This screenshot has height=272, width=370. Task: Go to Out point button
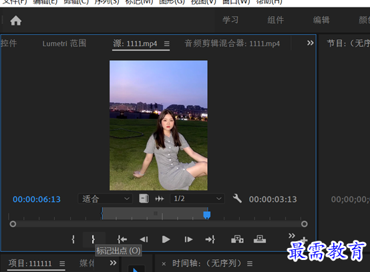210,239
